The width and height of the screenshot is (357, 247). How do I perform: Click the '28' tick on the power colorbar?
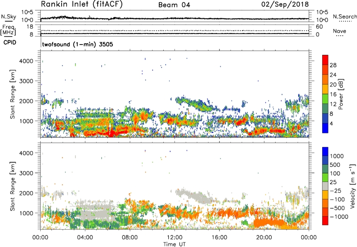coord(333,65)
